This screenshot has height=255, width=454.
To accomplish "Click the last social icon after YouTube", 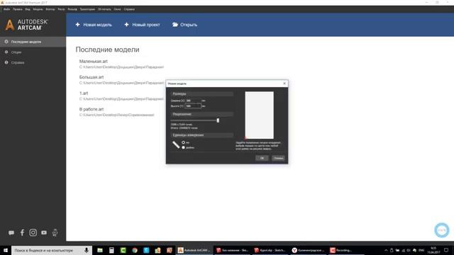I will [x=55, y=232].
